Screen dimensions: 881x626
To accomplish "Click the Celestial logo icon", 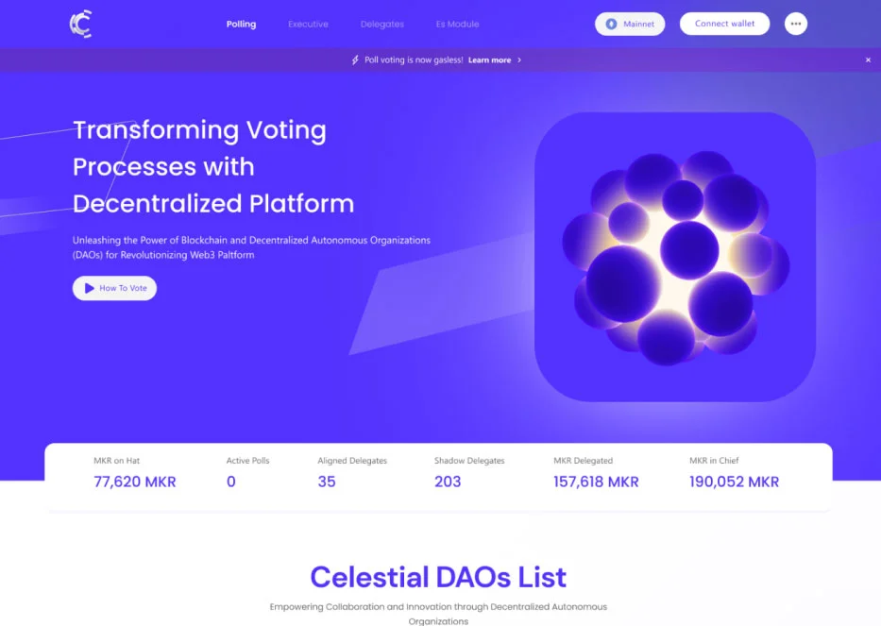I will pos(79,24).
